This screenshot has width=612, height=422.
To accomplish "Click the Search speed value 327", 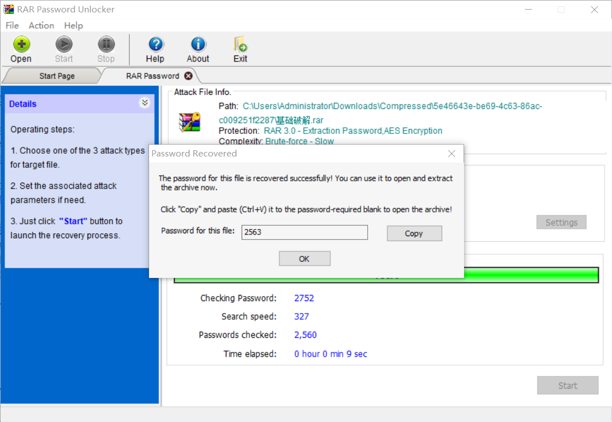I will click(301, 316).
